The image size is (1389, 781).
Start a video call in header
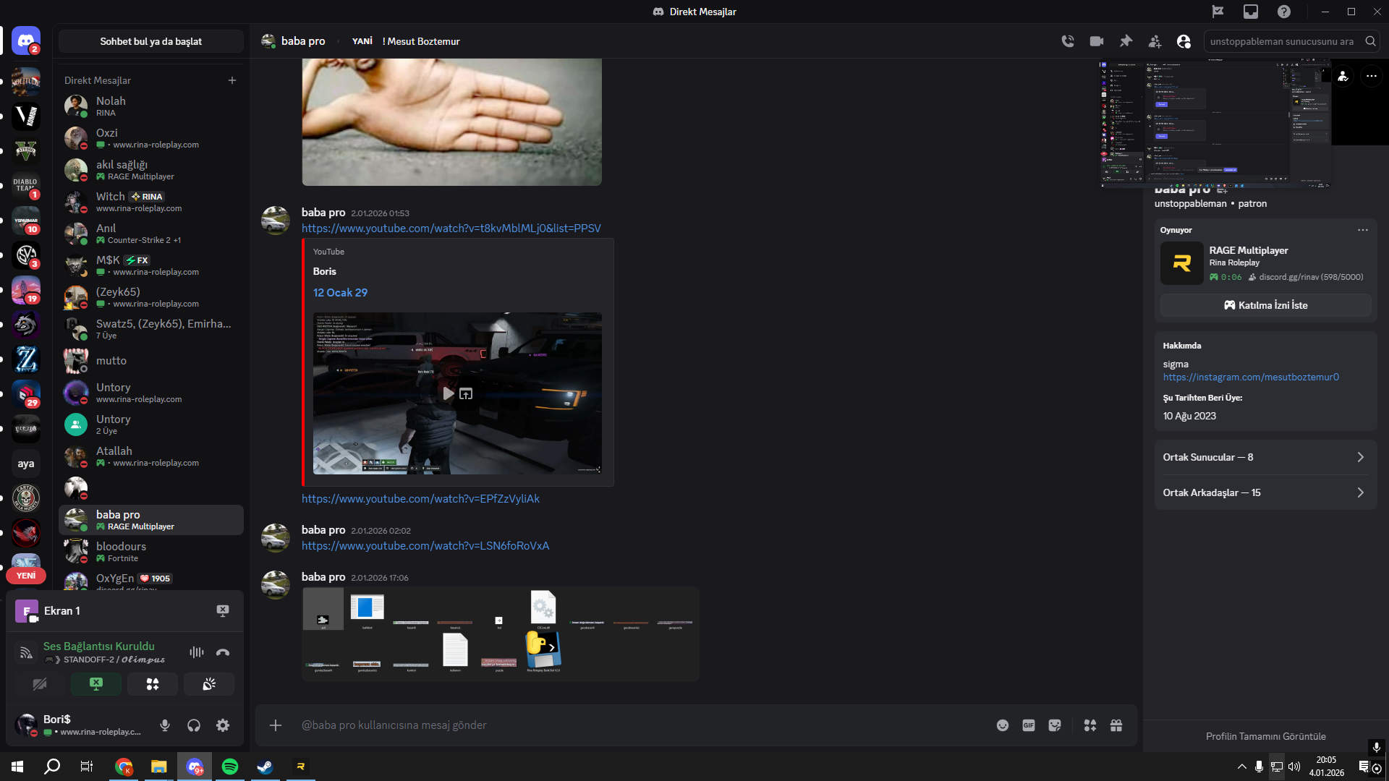click(1097, 41)
